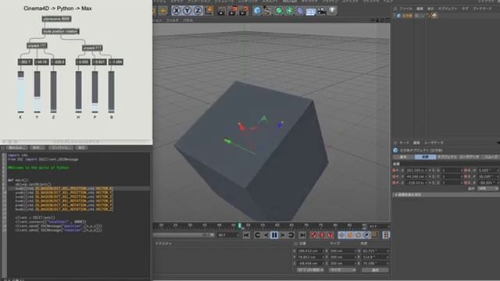The height and width of the screenshot is (281, 500).
Task: Click the P slider in Max patch
Action: coord(95,92)
